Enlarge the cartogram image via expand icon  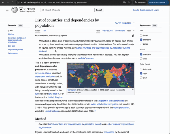click(133, 89)
